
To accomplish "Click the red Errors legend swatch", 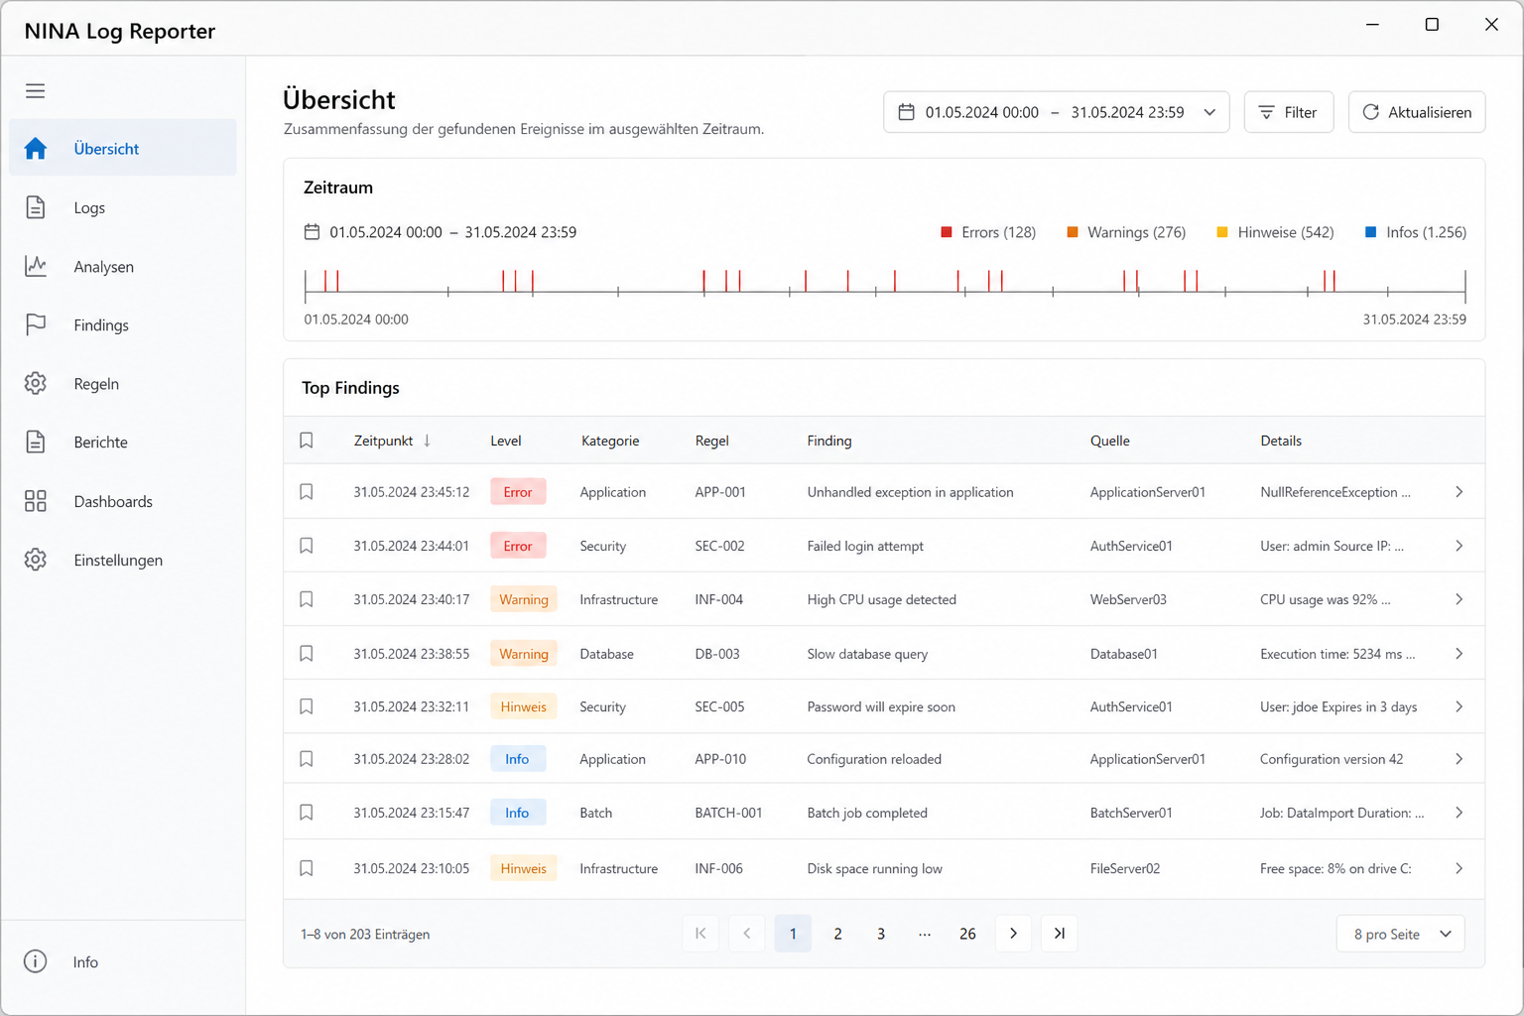I will pyautogui.click(x=947, y=232).
